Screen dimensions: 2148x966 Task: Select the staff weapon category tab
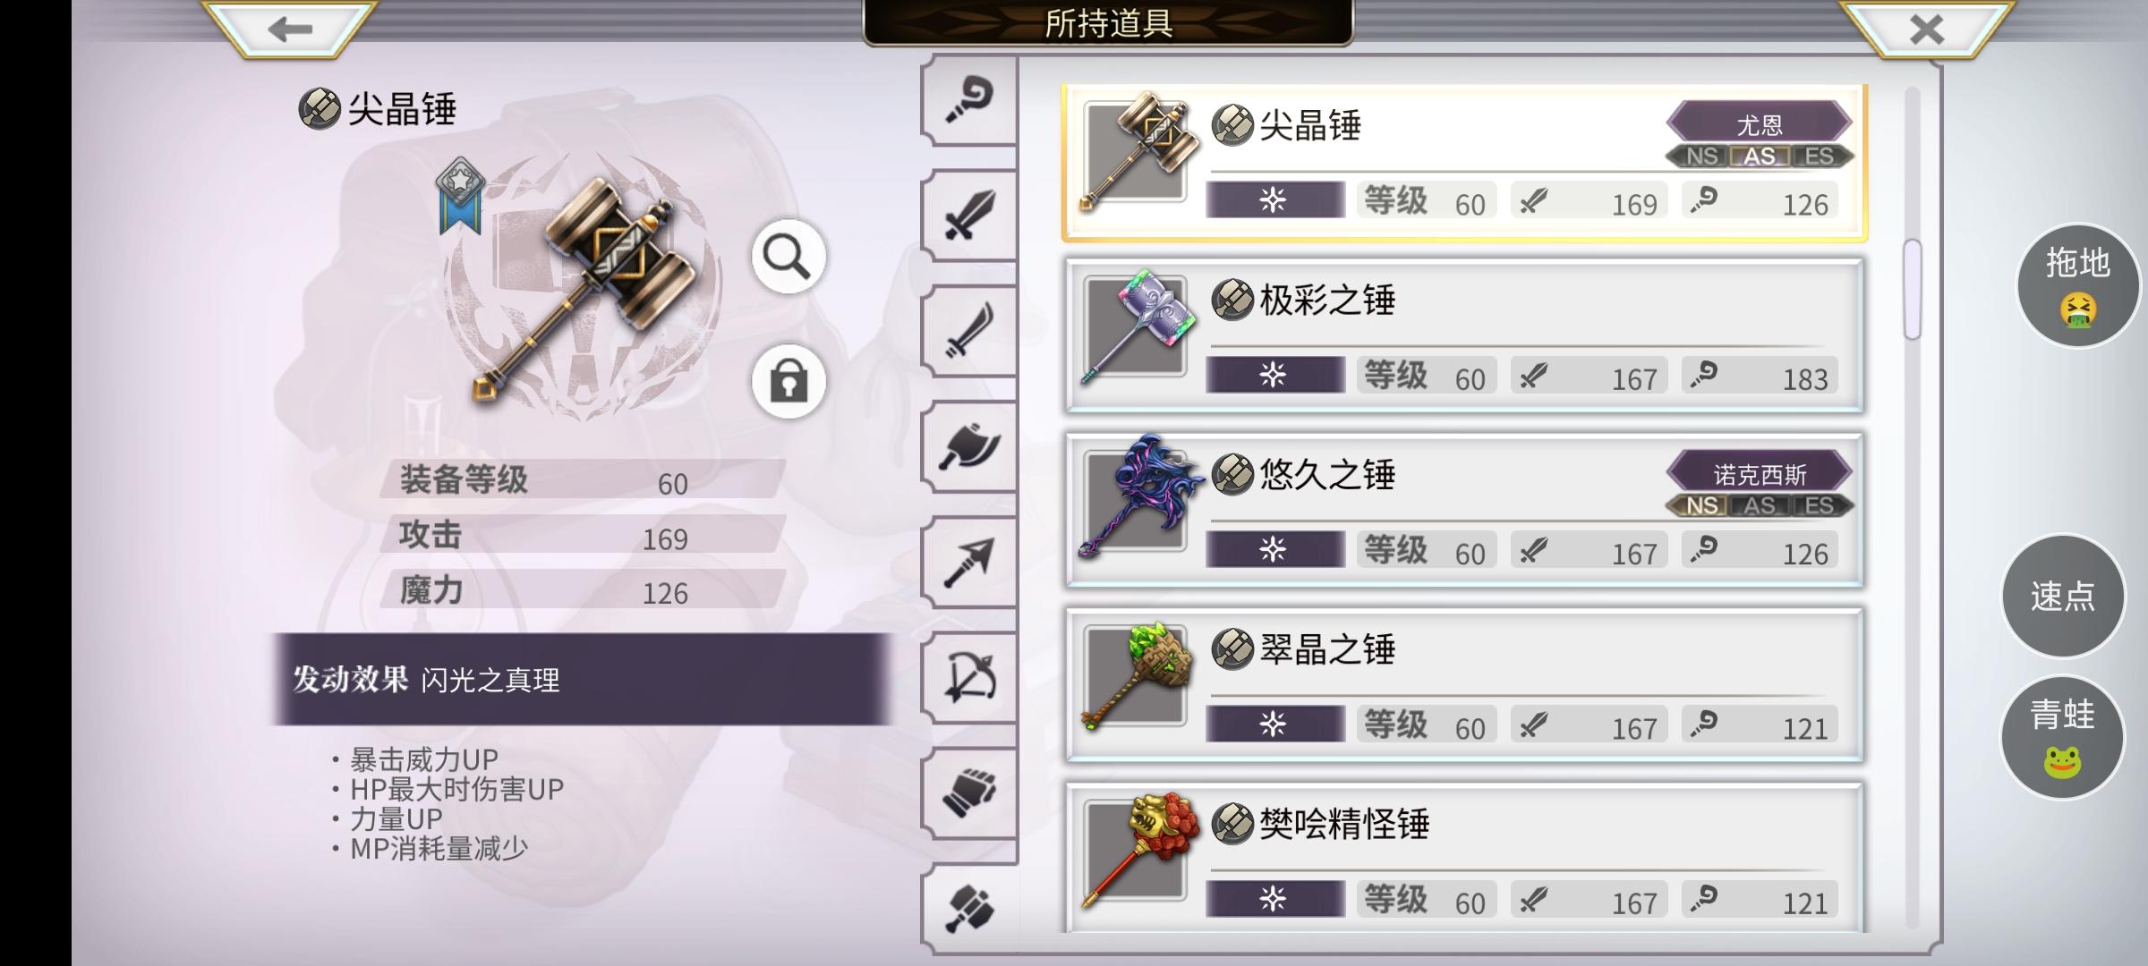tap(969, 100)
